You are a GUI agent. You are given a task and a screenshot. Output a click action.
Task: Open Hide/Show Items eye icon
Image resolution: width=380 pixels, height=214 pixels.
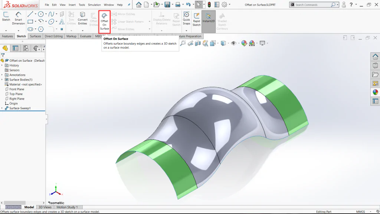click(x=234, y=43)
